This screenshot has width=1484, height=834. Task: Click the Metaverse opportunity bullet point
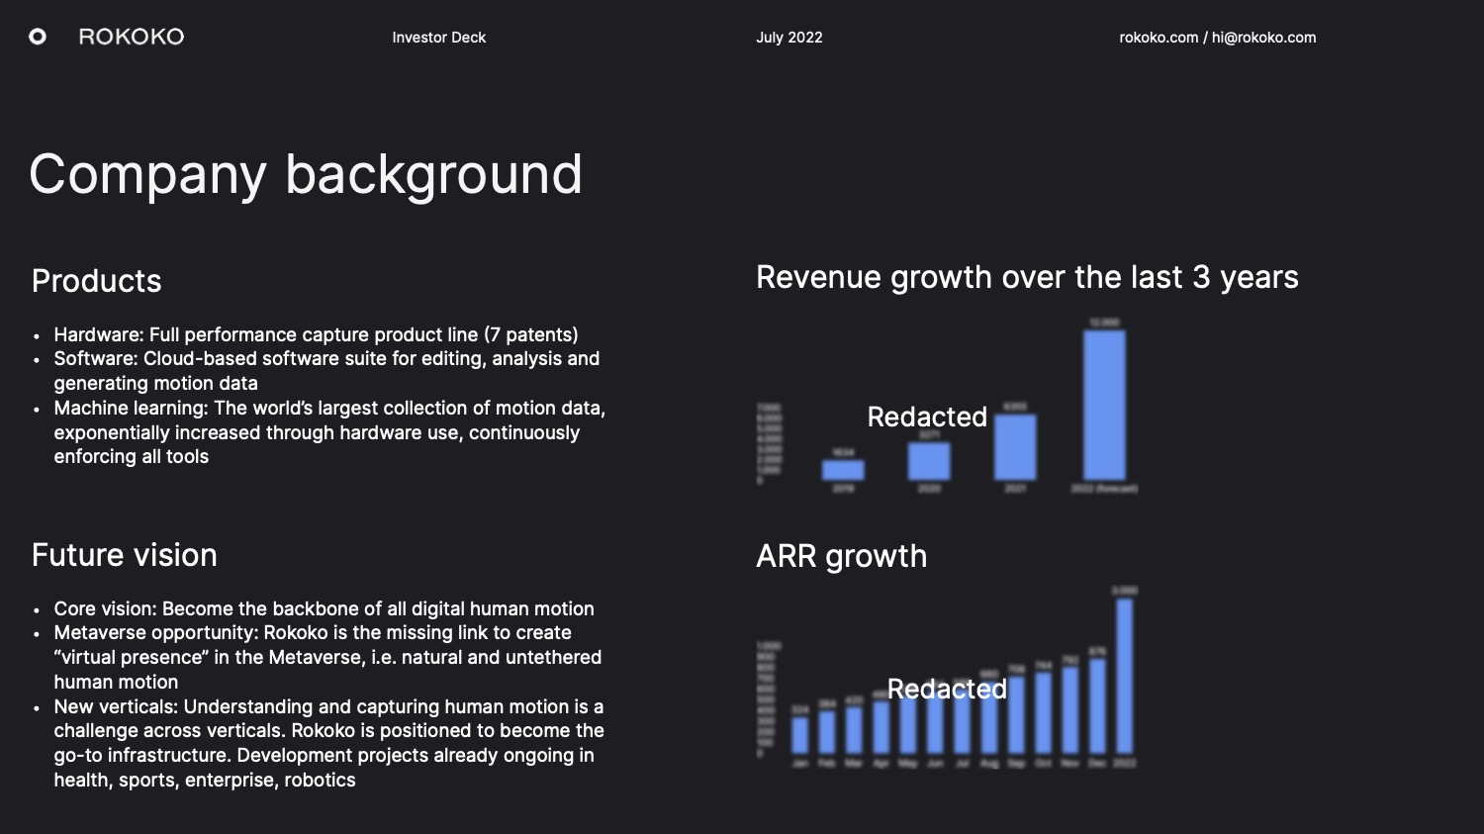tap(327, 657)
